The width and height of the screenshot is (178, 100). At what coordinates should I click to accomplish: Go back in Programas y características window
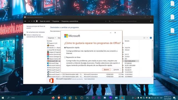[x=25, y=21]
